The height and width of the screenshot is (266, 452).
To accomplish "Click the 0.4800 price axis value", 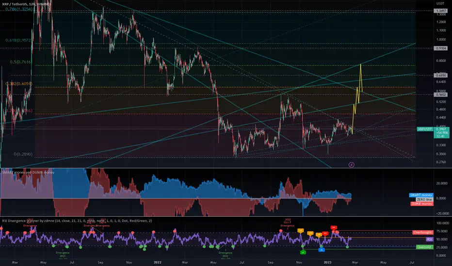I will tap(441, 110).
